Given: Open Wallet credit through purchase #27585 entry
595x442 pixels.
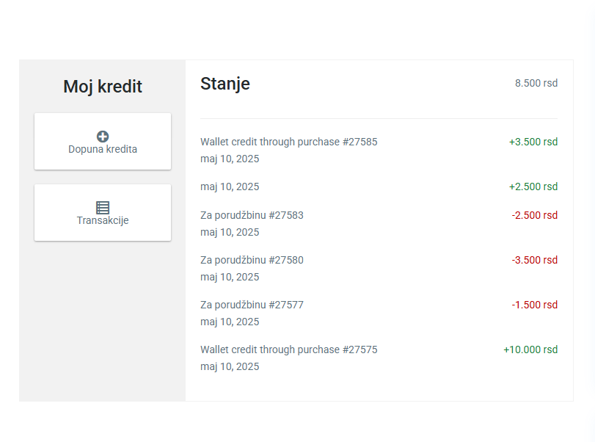Looking at the screenshot, I should point(288,142).
